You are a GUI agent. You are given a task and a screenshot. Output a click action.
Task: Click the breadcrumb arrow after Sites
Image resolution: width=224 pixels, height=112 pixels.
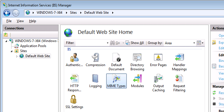coord(81,13)
